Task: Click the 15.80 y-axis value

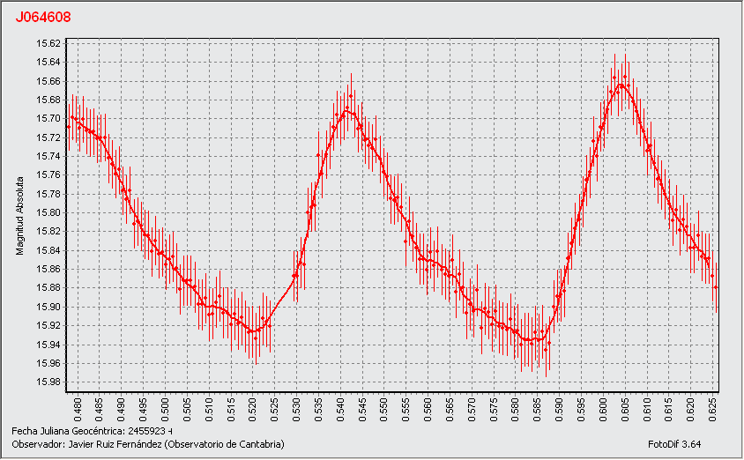Action: [x=48, y=213]
